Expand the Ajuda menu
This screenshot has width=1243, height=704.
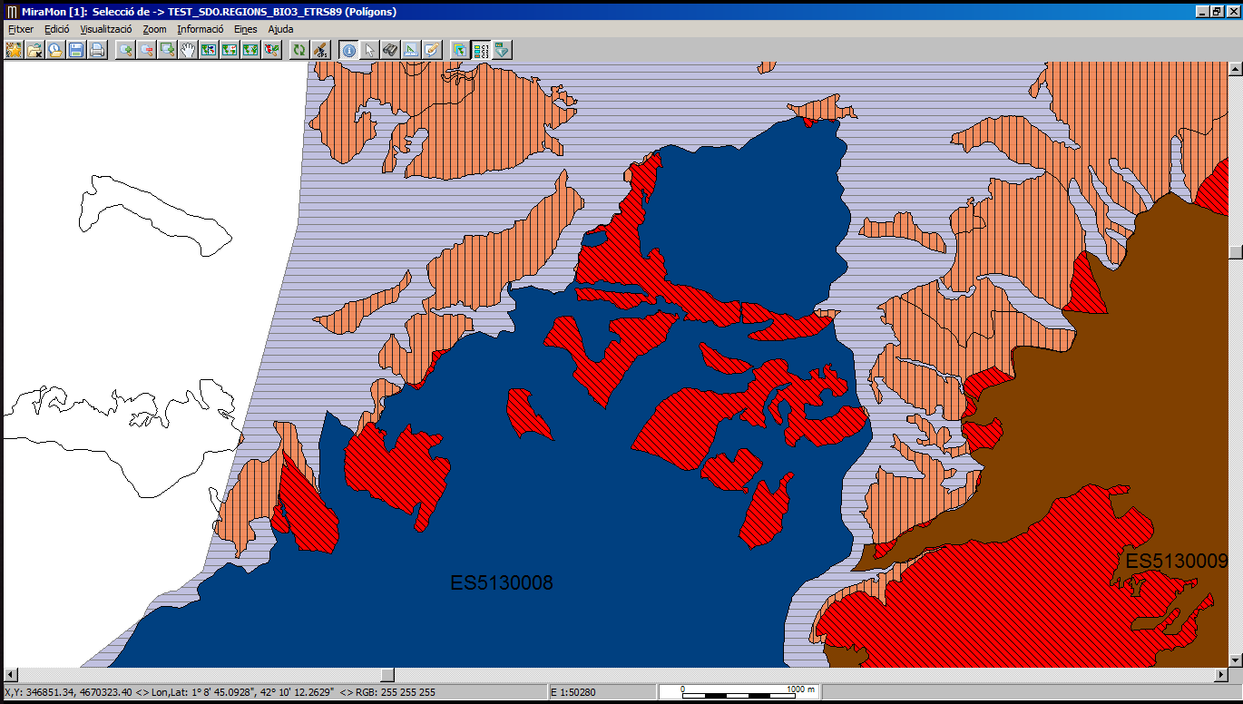[x=280, y=29]
